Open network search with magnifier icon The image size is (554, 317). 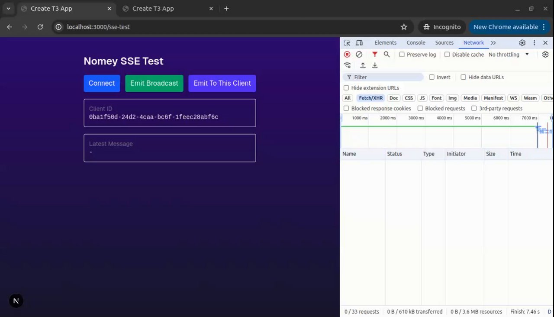pos(387,55)
